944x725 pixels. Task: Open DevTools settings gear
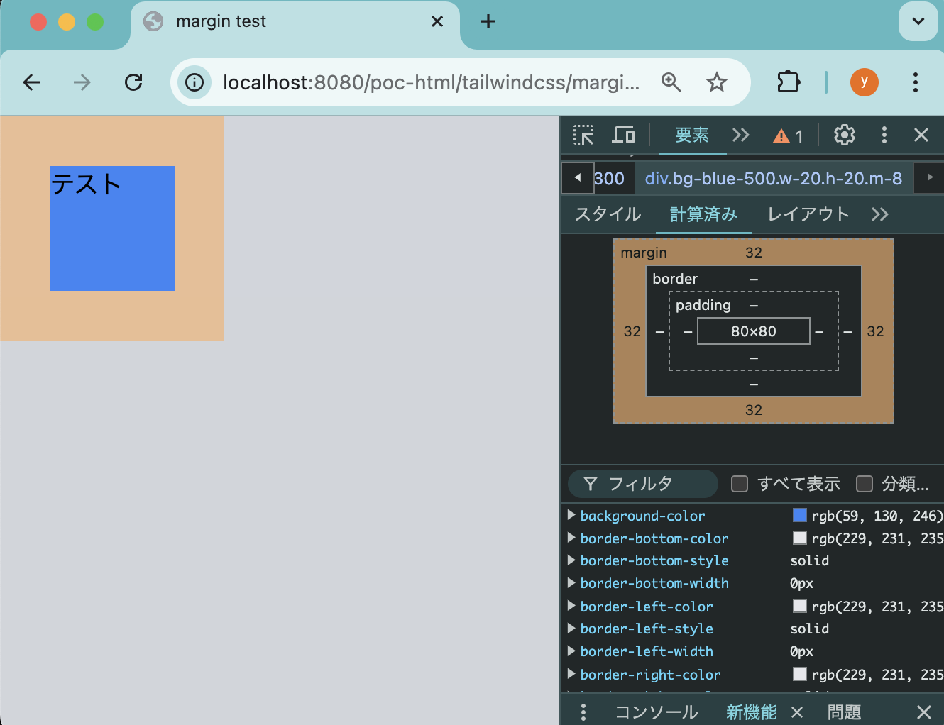point(844,135)
